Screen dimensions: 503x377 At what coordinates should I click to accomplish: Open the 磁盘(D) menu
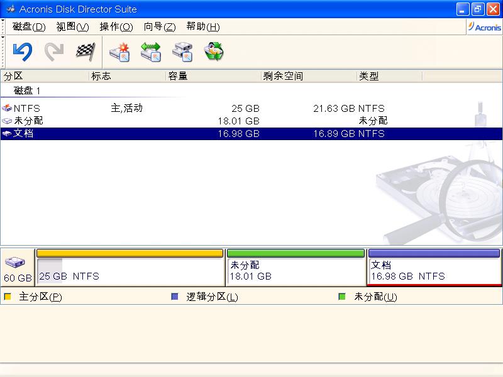(x=29, y=26)
